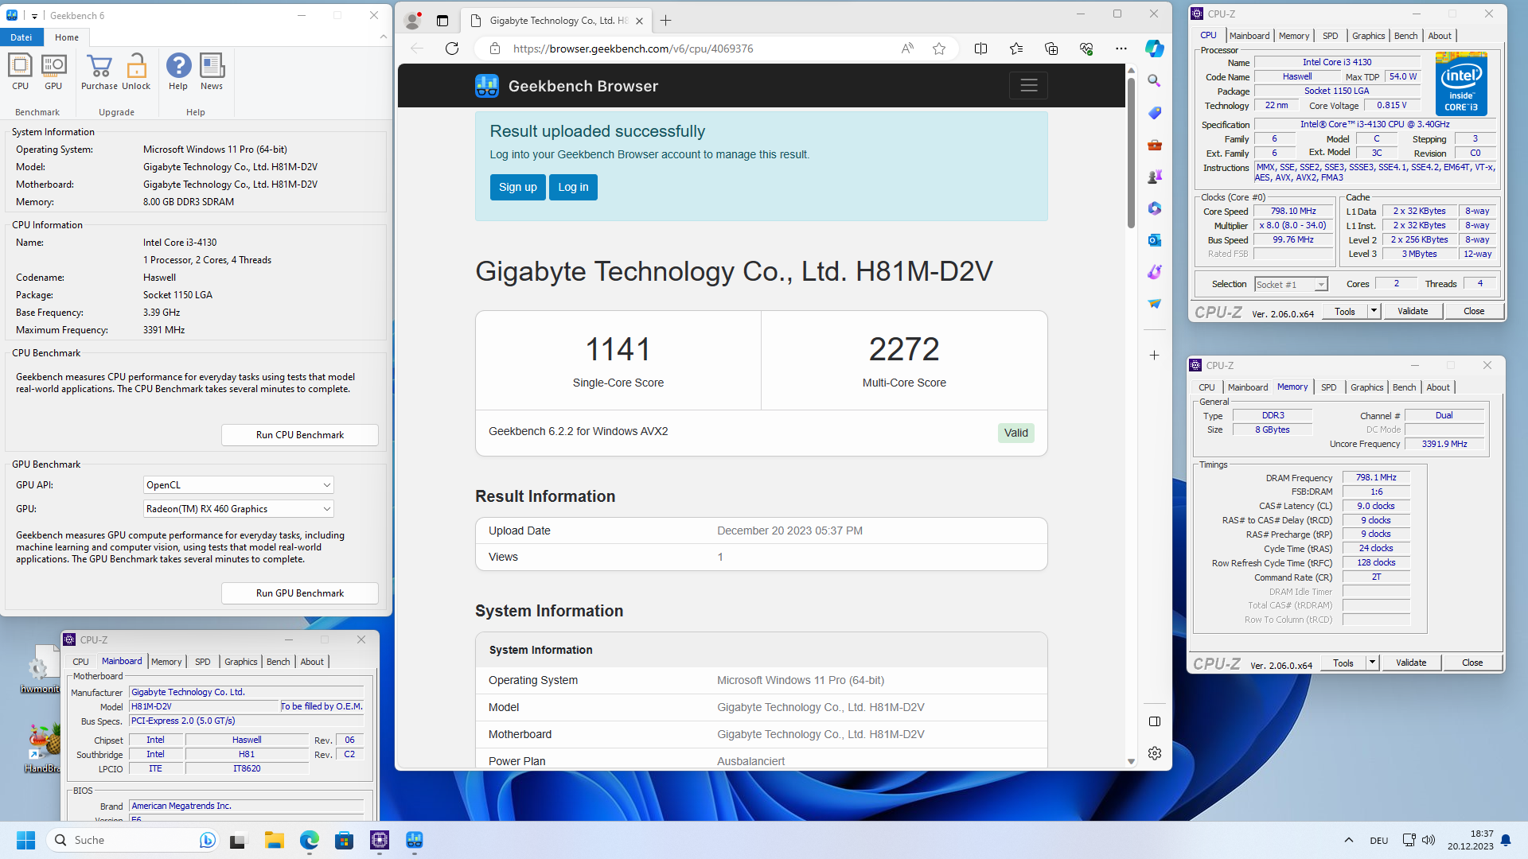Open the Datei menu in Geekbench

pos(21,37)
